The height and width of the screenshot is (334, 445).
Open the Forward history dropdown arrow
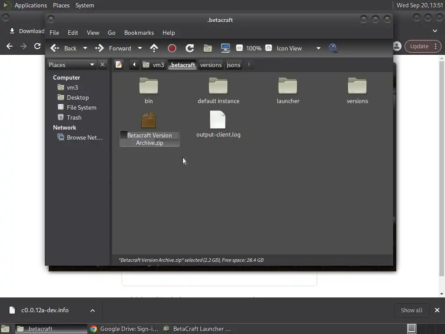pyautogui.click(x=139, y=48)
